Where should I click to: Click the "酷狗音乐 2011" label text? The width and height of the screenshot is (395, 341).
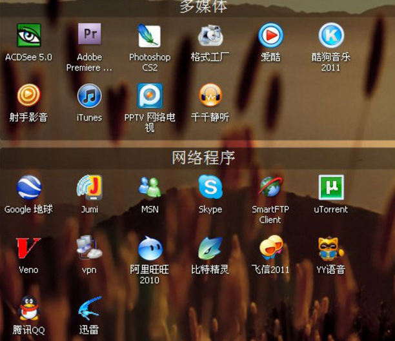point(330,62)
